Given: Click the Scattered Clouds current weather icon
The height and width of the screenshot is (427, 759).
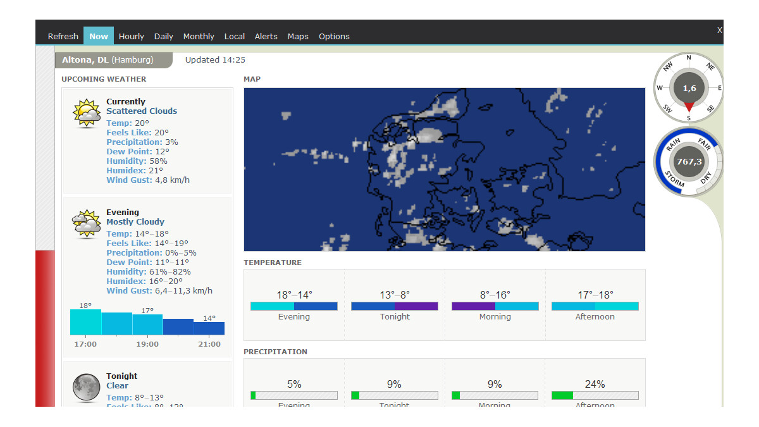Looking at the screenshot, I should coord(86,114).
